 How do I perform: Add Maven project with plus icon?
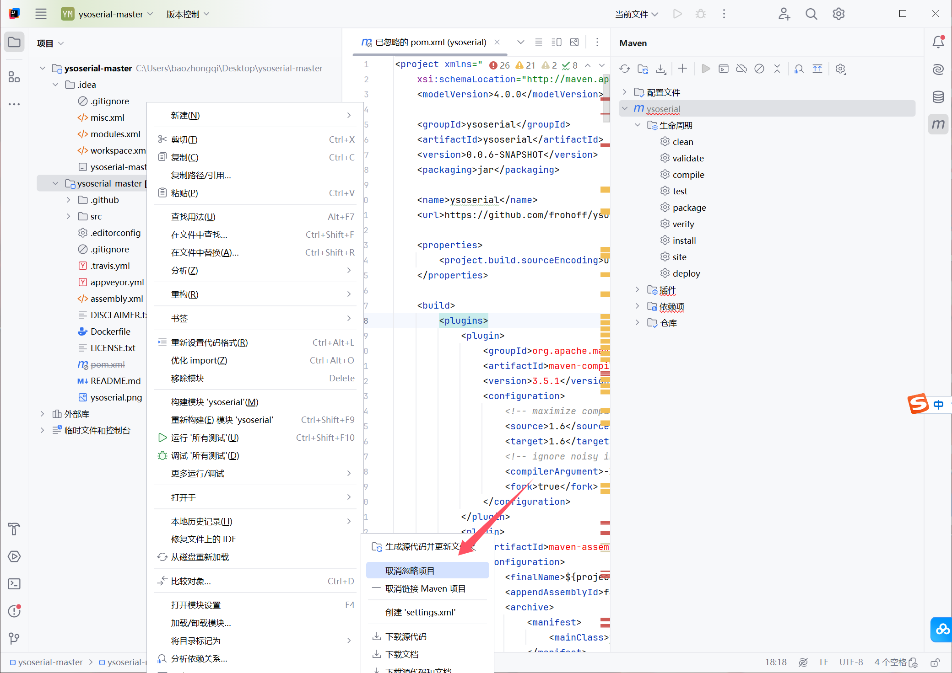(682, 69)
